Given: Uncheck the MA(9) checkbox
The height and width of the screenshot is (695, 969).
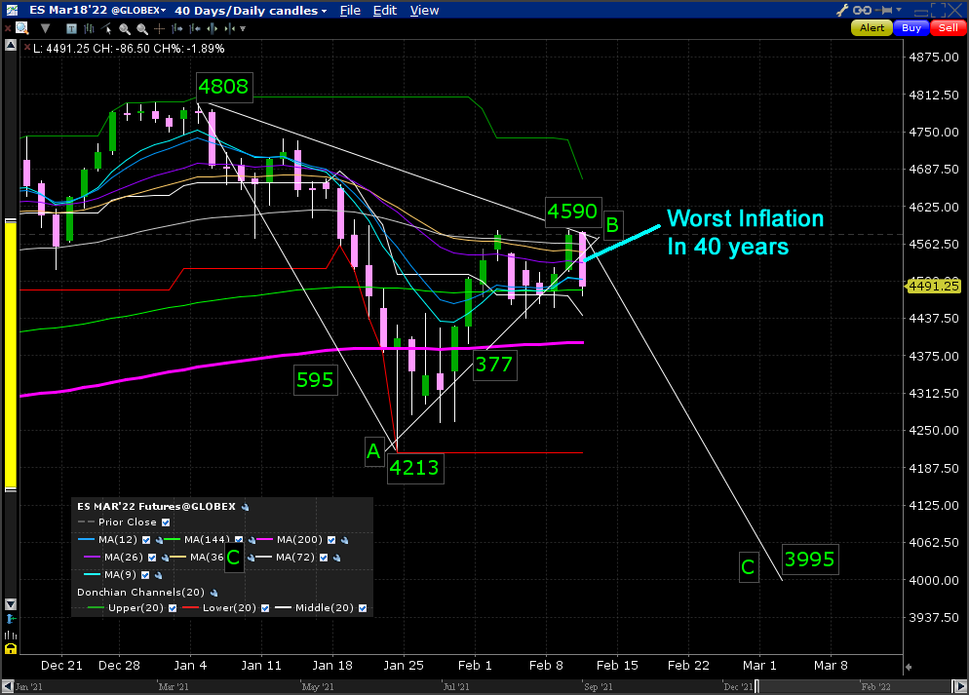Looking at the screenshot, I should pyautogui.click(x=145, y=575).
